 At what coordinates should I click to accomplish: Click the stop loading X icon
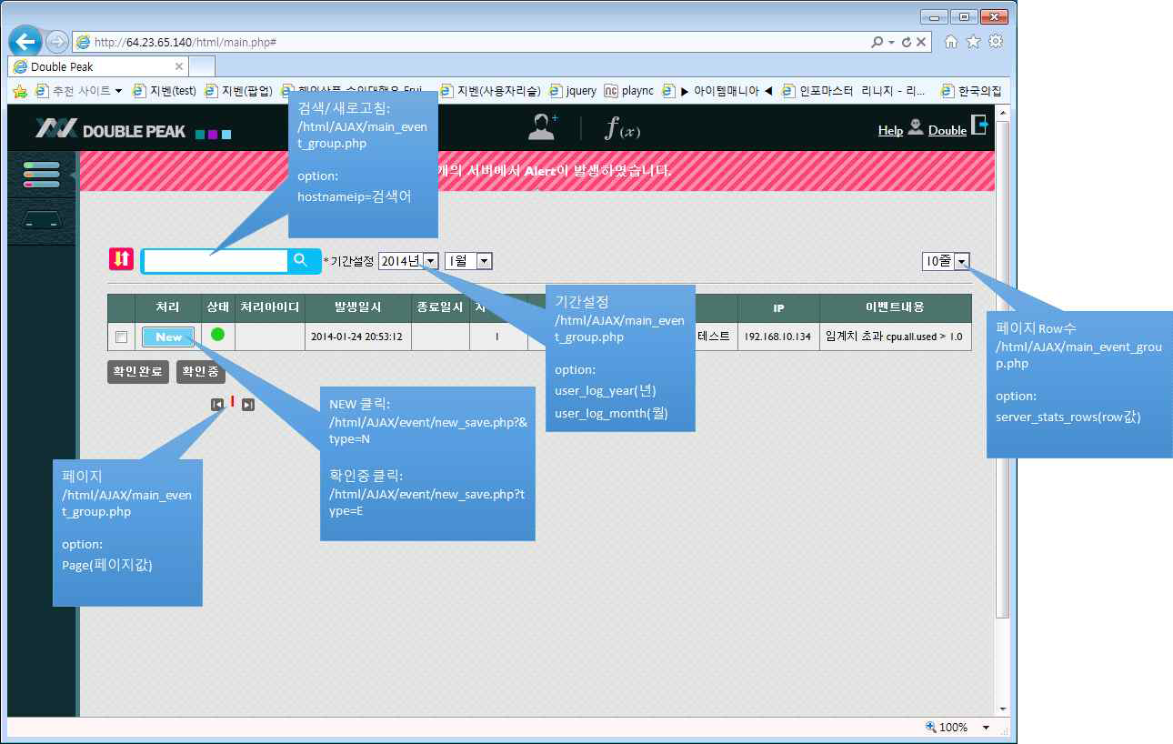921,42
